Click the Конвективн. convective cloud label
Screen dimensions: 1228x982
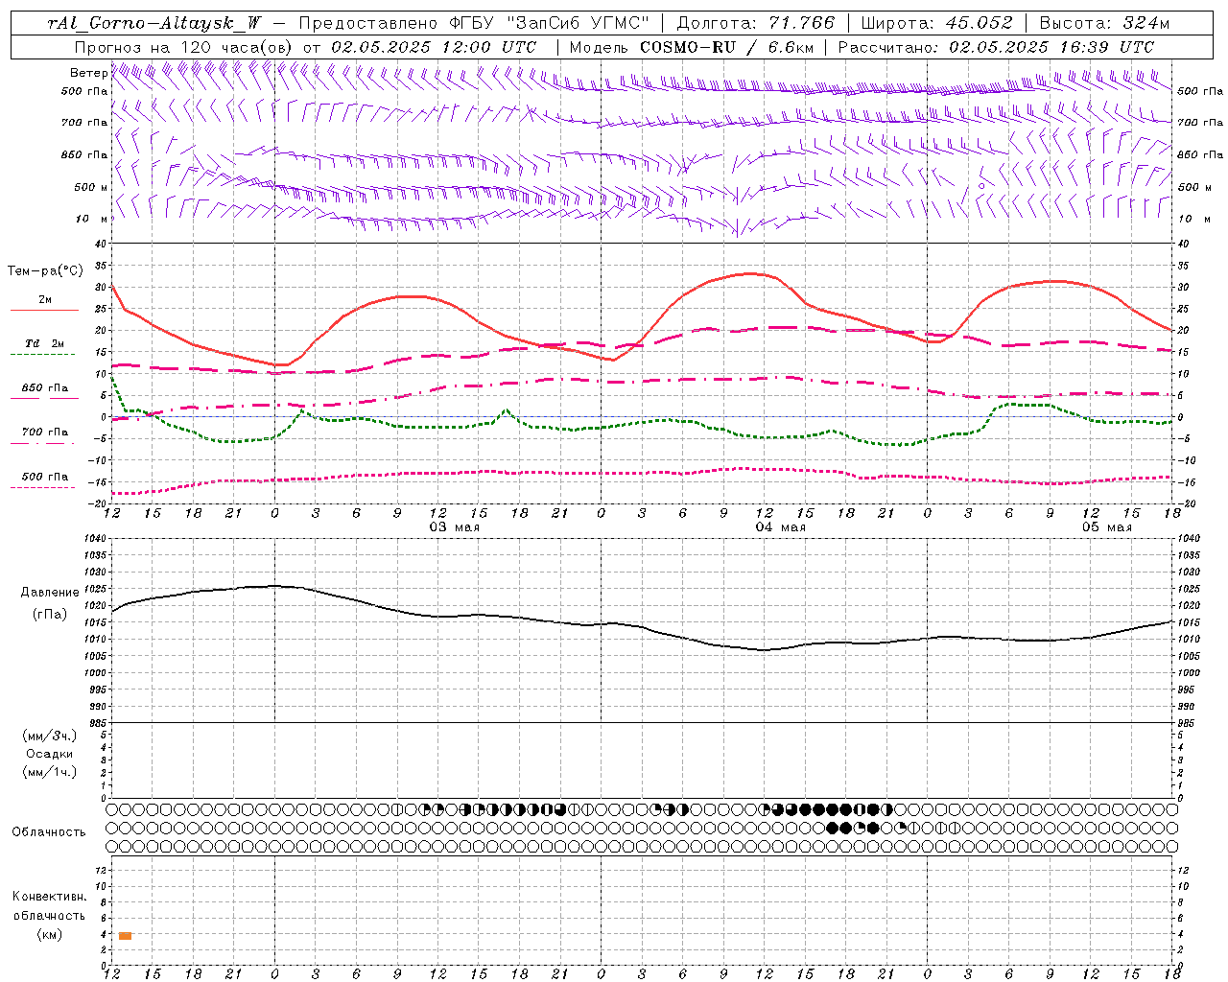click(x=49, y=897)
